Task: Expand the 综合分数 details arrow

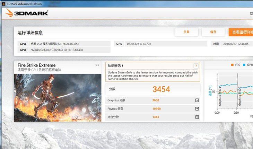Action: point(197,117)
